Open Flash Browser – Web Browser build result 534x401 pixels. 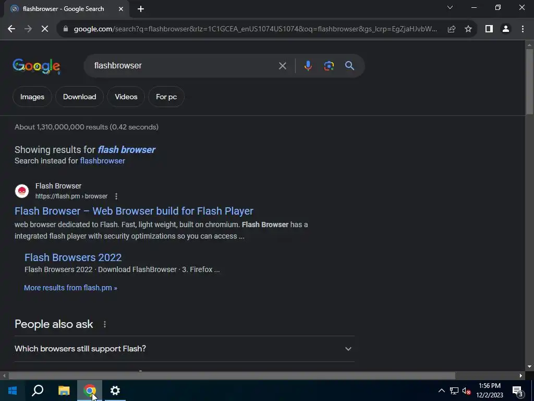[134, 211]
